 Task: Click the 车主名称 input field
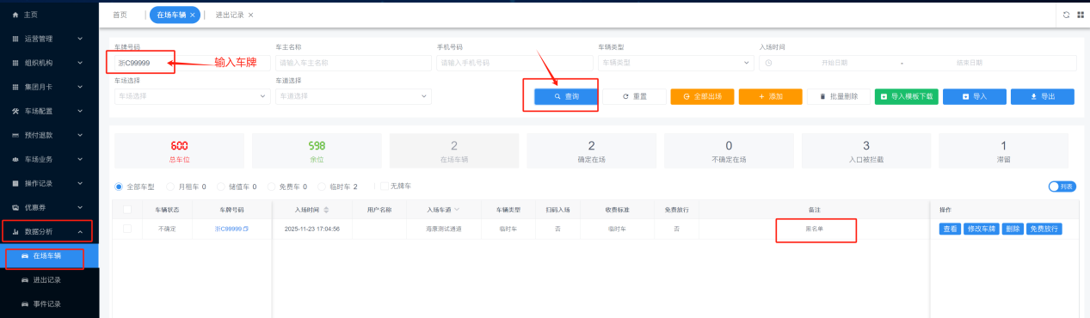tap(354, 63)
